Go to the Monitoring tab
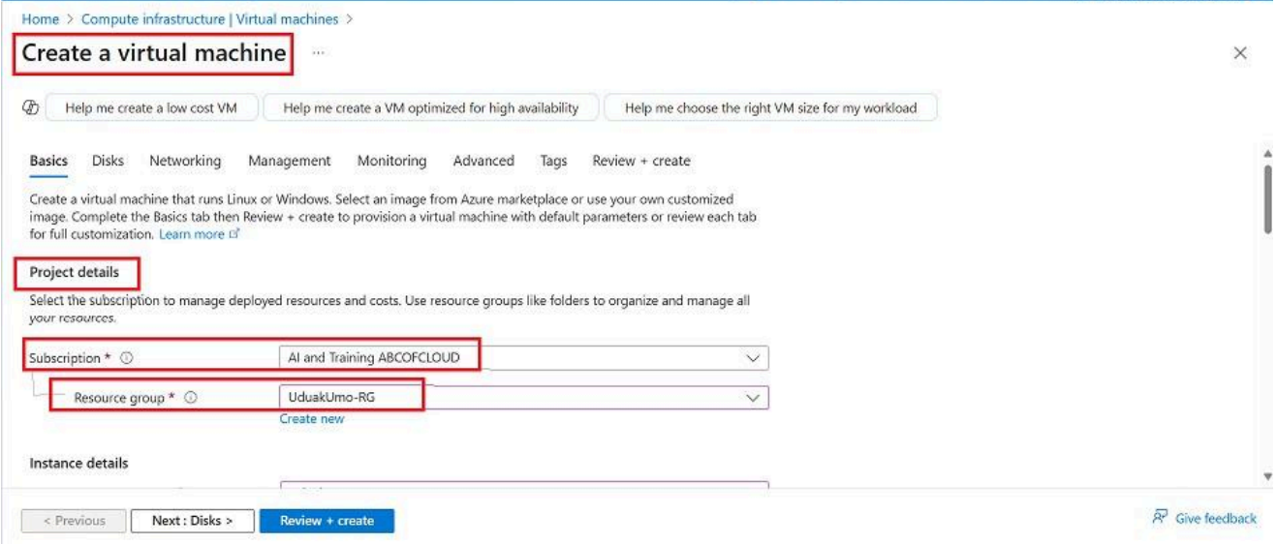Image resolution: width=1277 pixels, height=544 pixels. pyautogui.click(x=391, y=161)
